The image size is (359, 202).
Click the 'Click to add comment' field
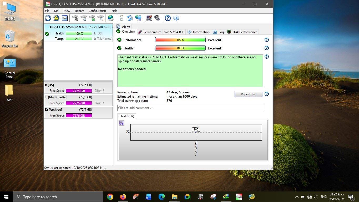190,108
